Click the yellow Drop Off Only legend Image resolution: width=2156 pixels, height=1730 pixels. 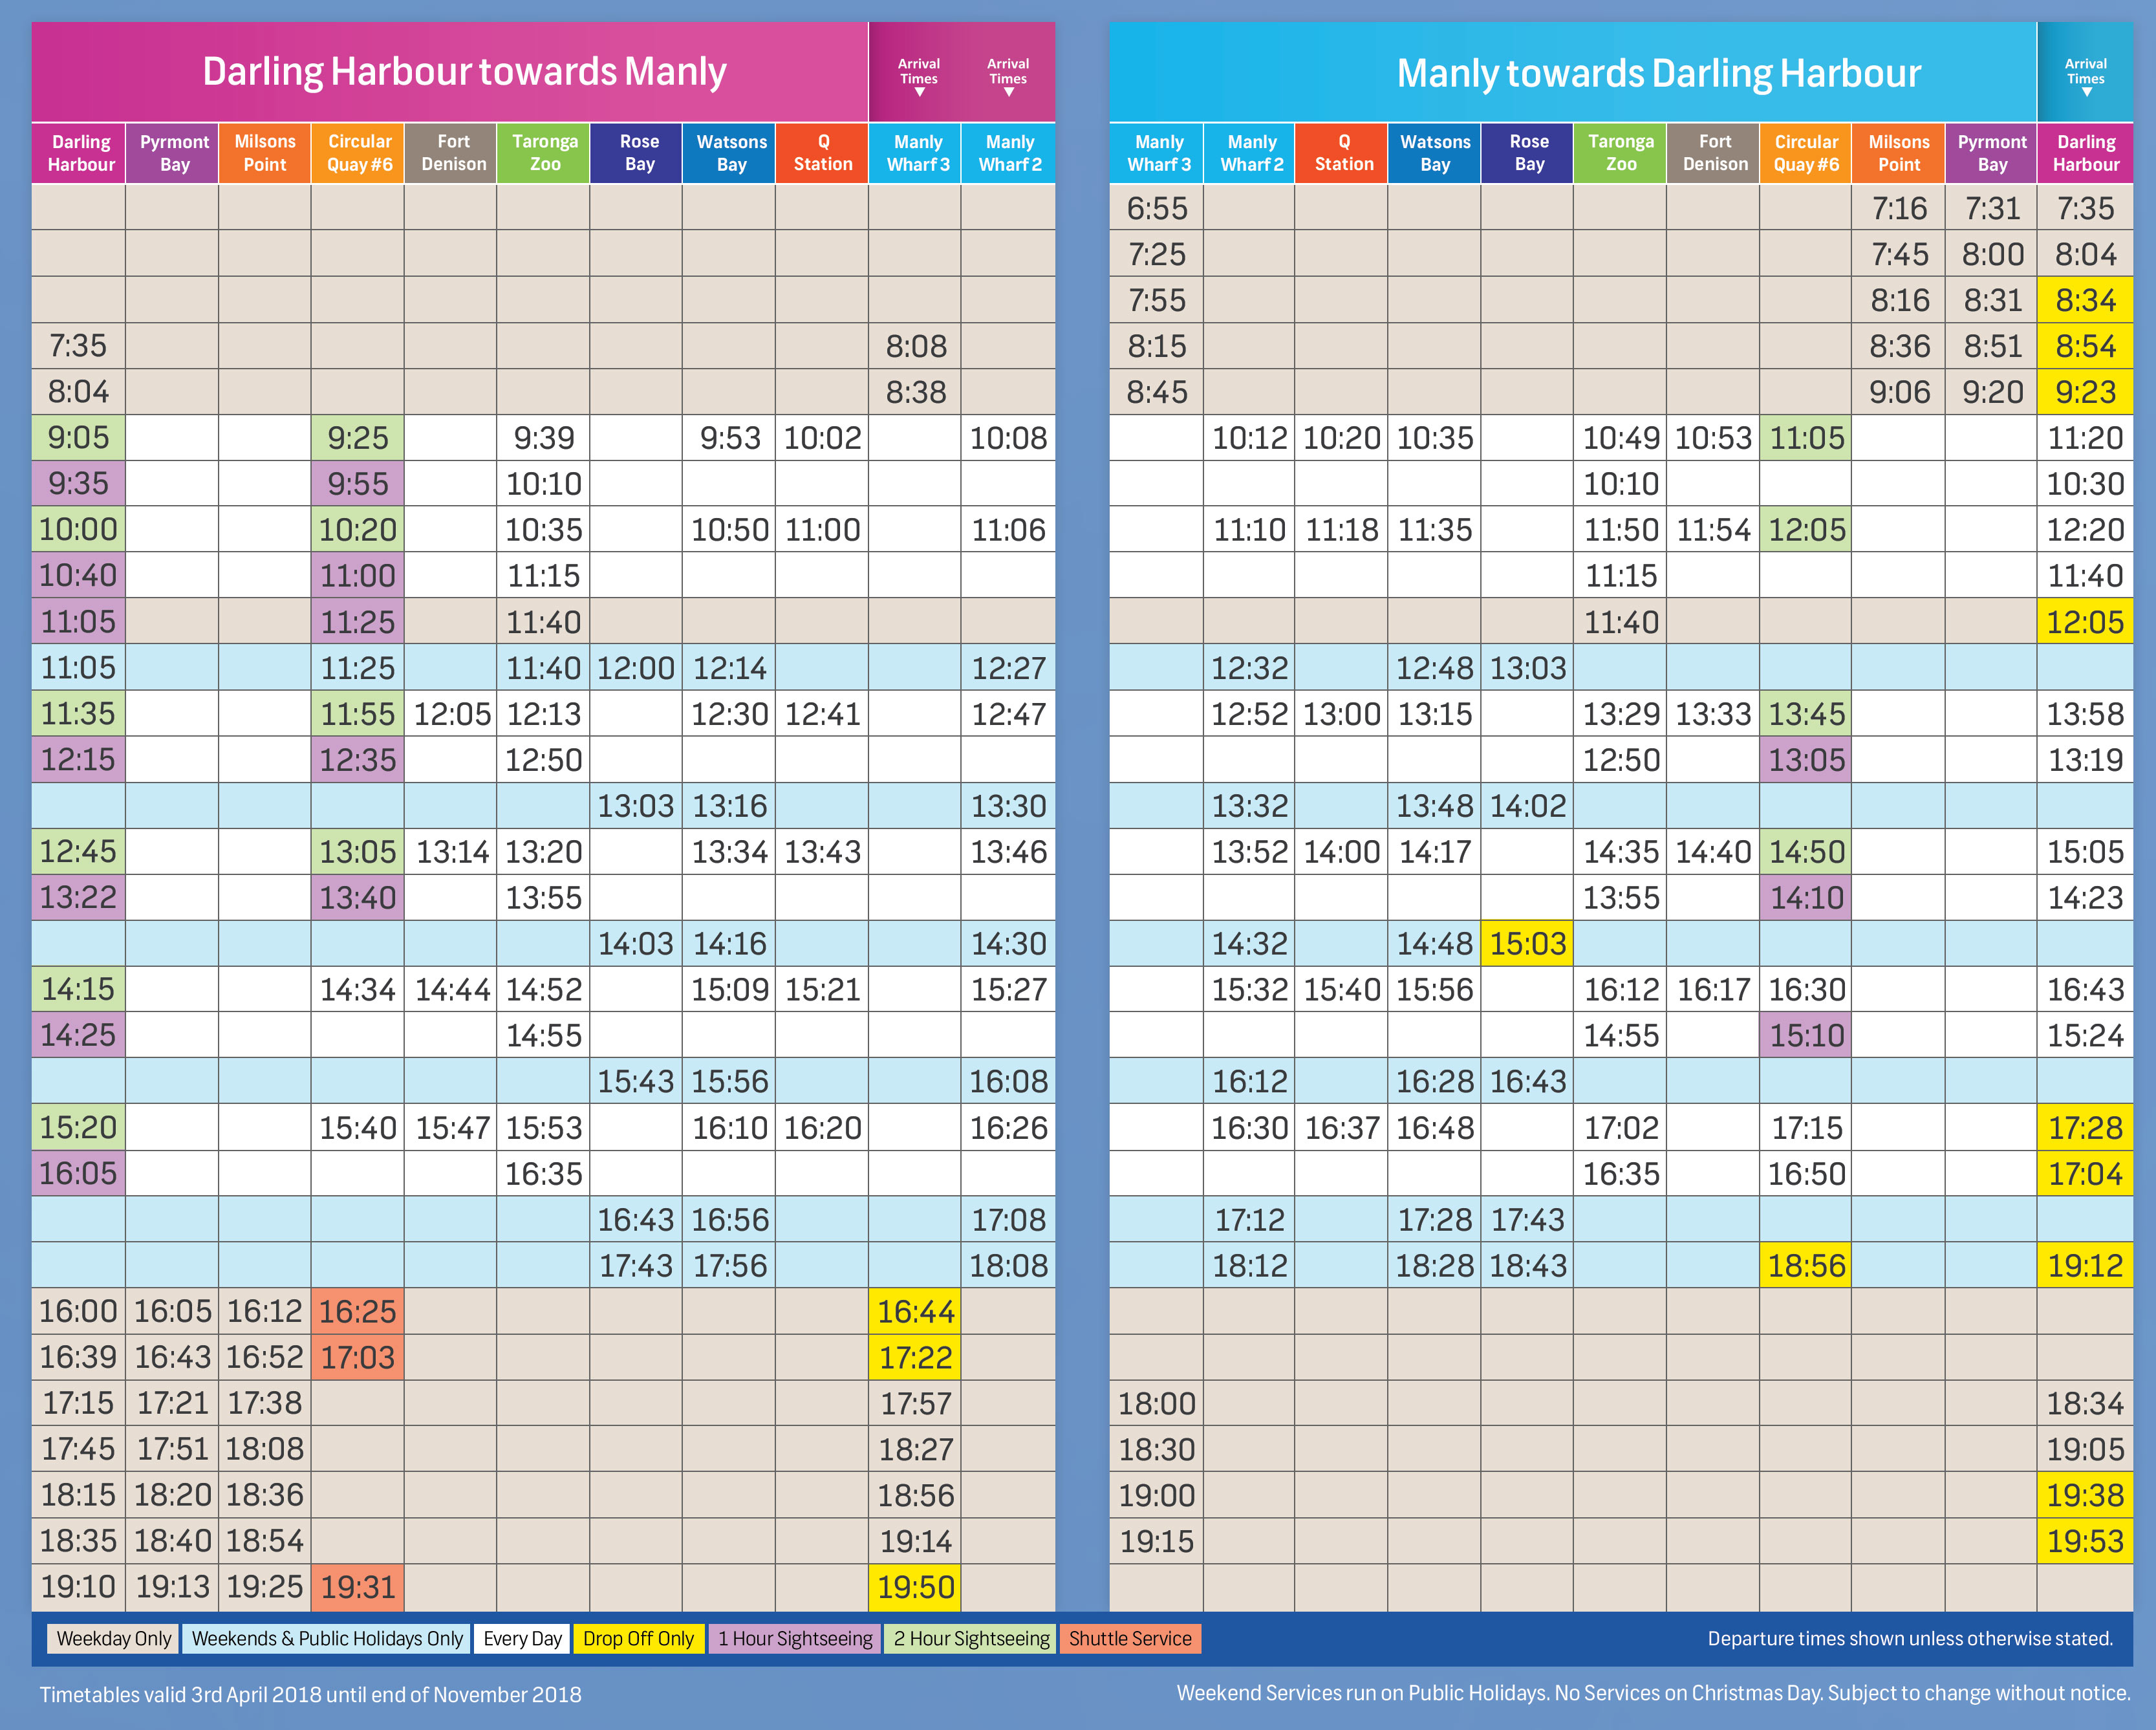[638, 1638]
